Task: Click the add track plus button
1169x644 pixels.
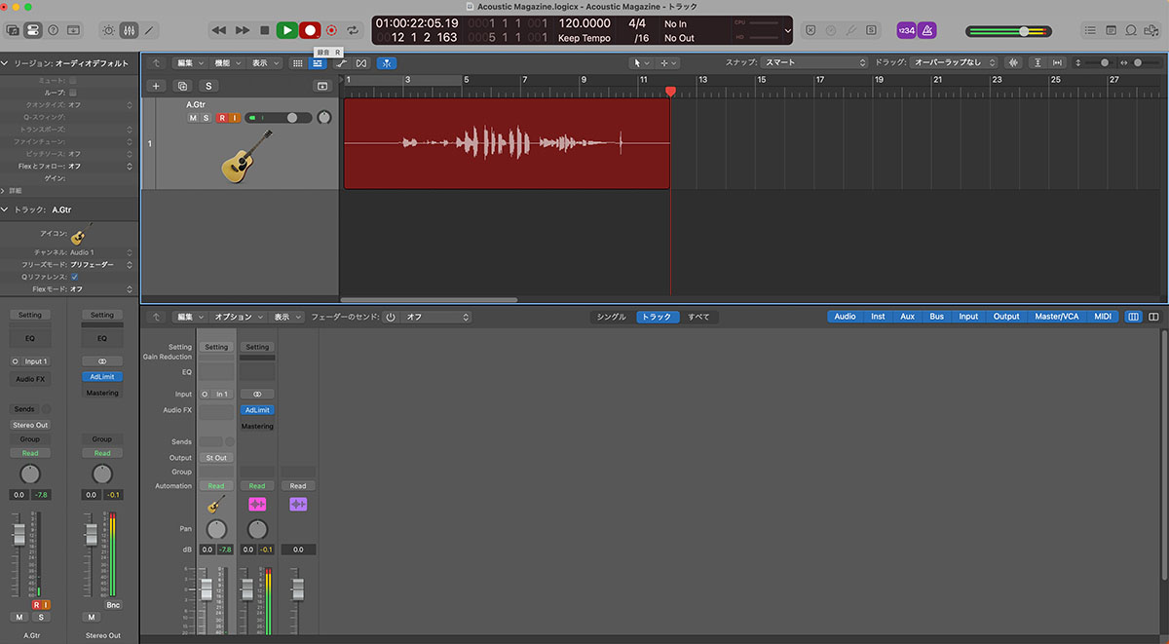Action: point(156,86)
